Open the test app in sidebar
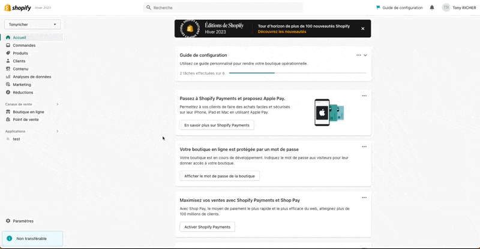Viewport: 480px width, 249px height. pos(17,139)
